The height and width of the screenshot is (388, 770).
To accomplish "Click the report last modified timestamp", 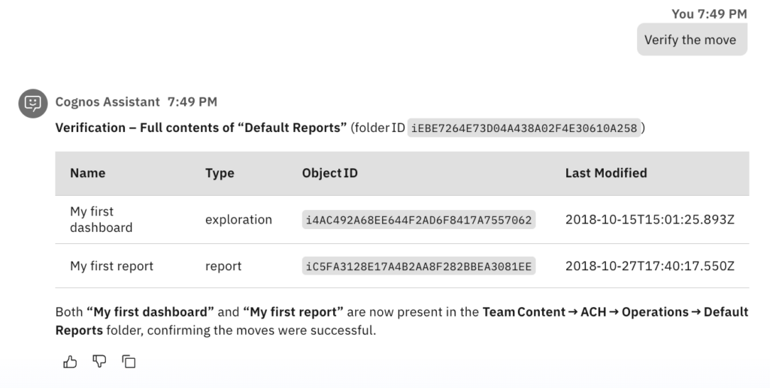I will coord(650,266).
